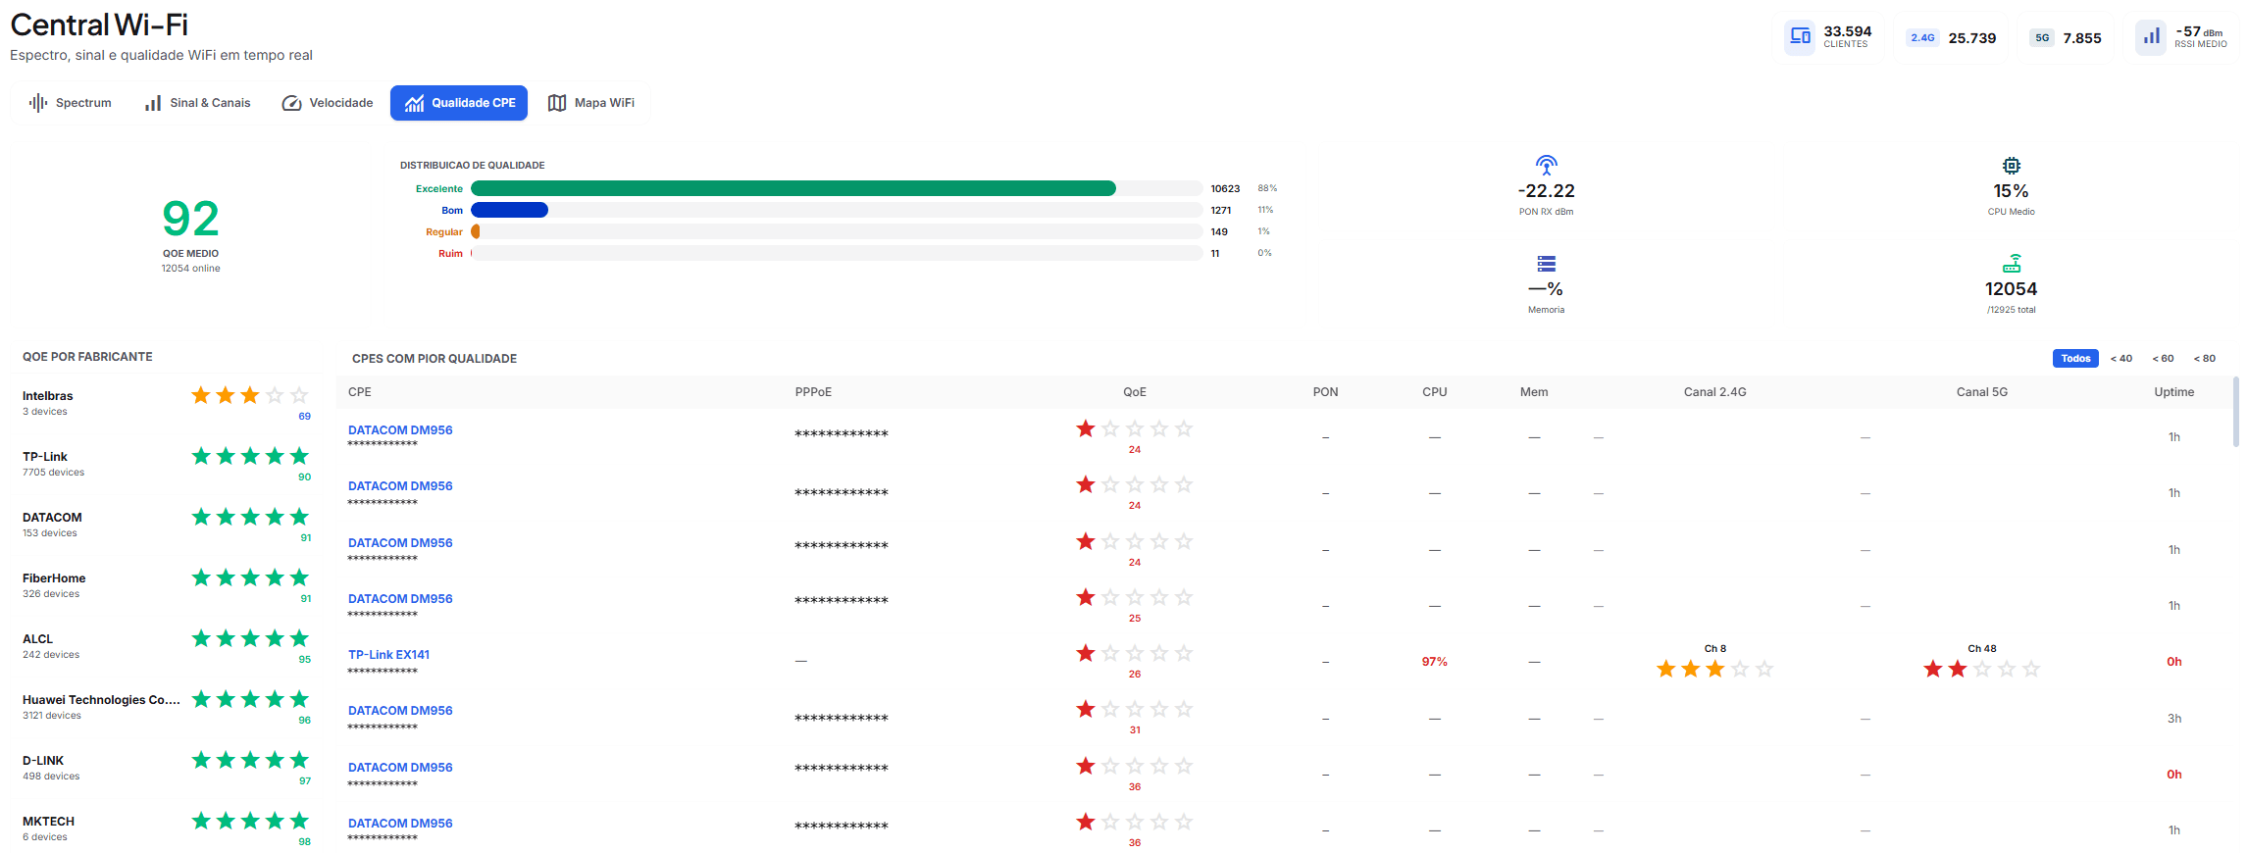Screen dimensions: 2248x853
Task: Click the RSSI medio signal icon
Action: (2151, 37)
